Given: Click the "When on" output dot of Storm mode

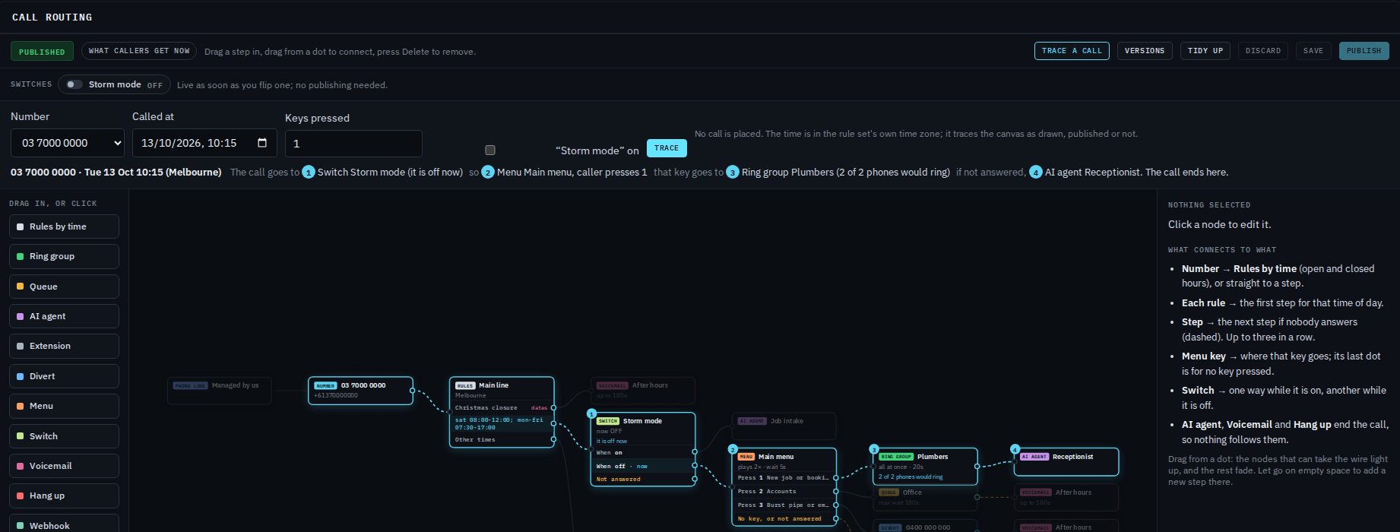Looking at the screenshot, I should [695, 453].
